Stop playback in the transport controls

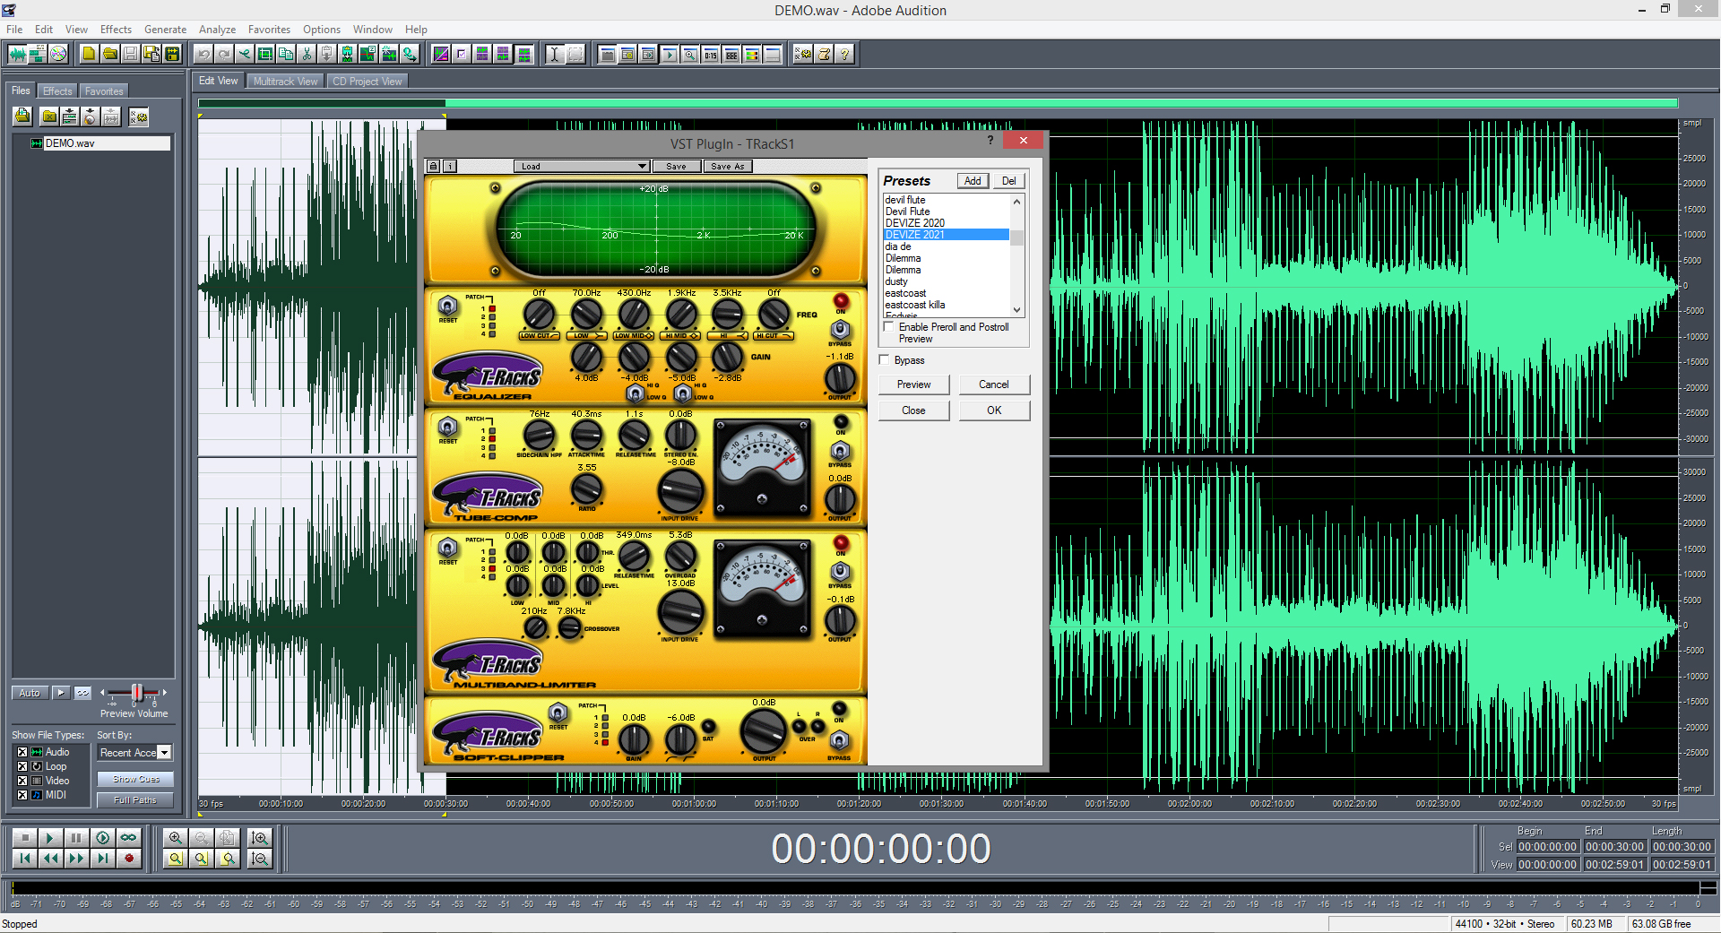pyautogui.click(x=24, y=838)
